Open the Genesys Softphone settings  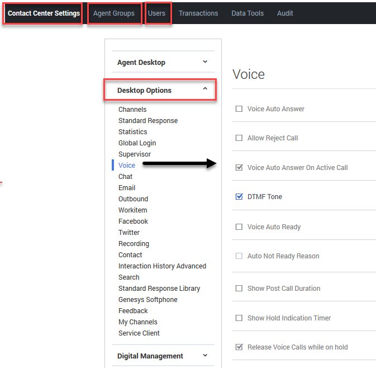point(147,300)
